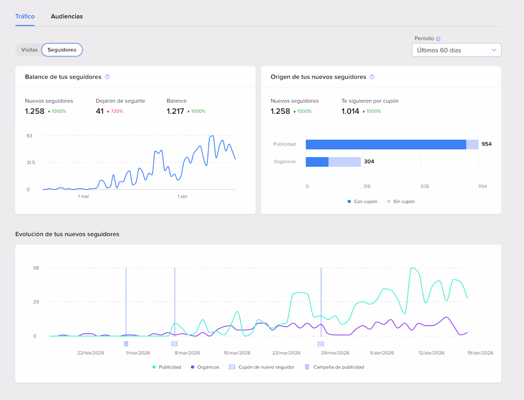
Task: Toggle Orgánicos series in evolution chart legend
Action: 205,367
